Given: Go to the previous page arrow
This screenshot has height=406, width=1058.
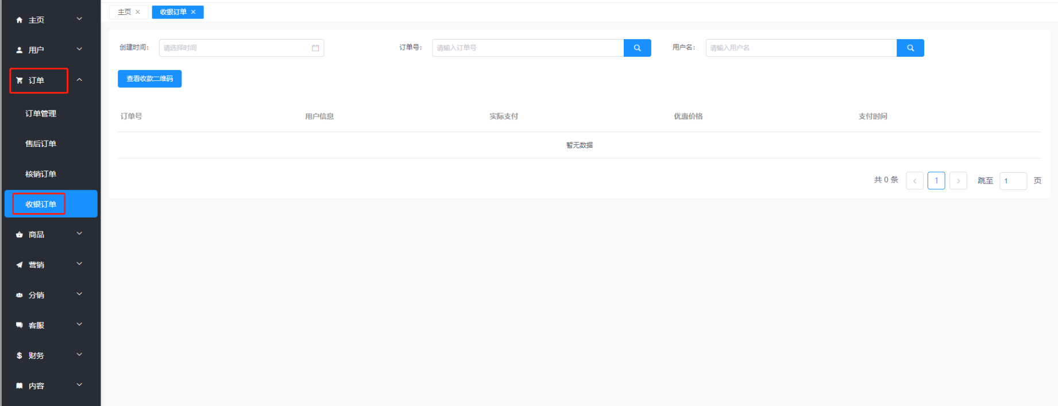Looking at the screenshot, I should click(914, 181).
